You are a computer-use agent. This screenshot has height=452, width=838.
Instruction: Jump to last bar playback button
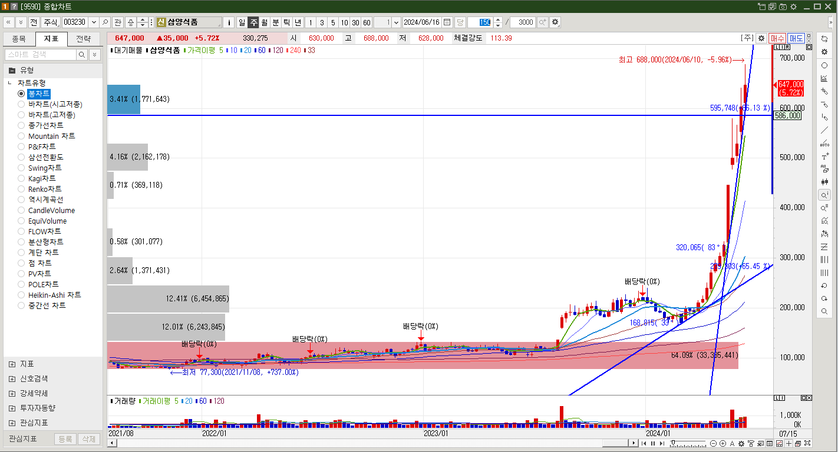661,443
